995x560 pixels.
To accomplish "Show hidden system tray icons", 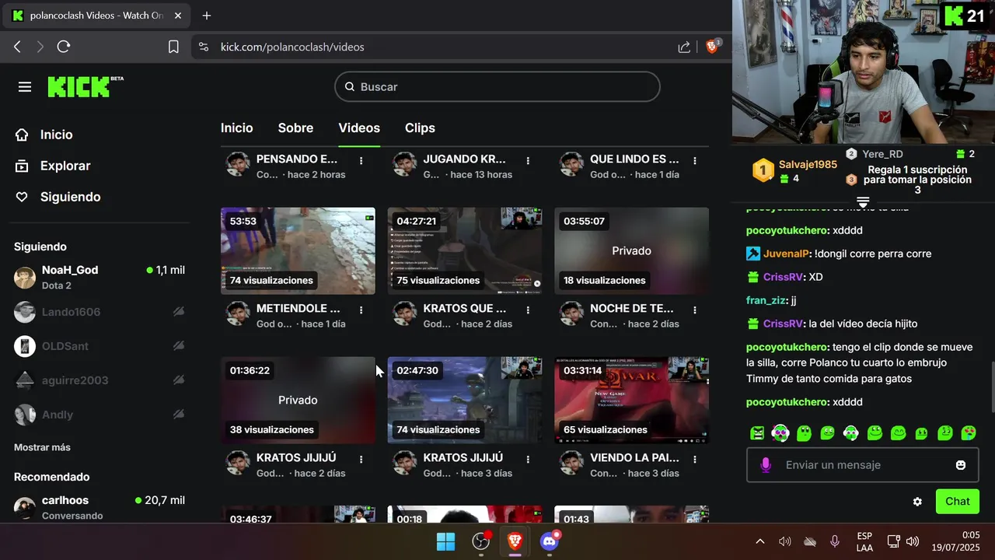I will [760, 541].
